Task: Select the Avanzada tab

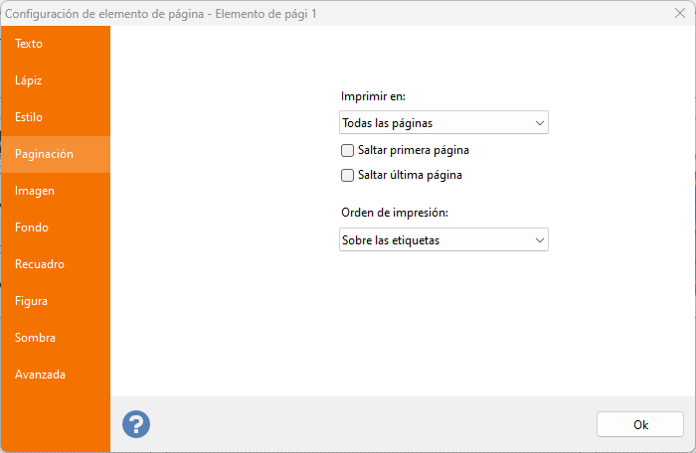Action: point(41,375)
